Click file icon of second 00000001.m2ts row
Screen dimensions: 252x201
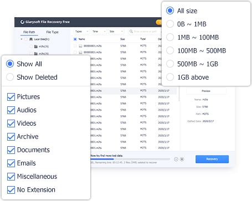pyautogui.click(x=80, y=53)
